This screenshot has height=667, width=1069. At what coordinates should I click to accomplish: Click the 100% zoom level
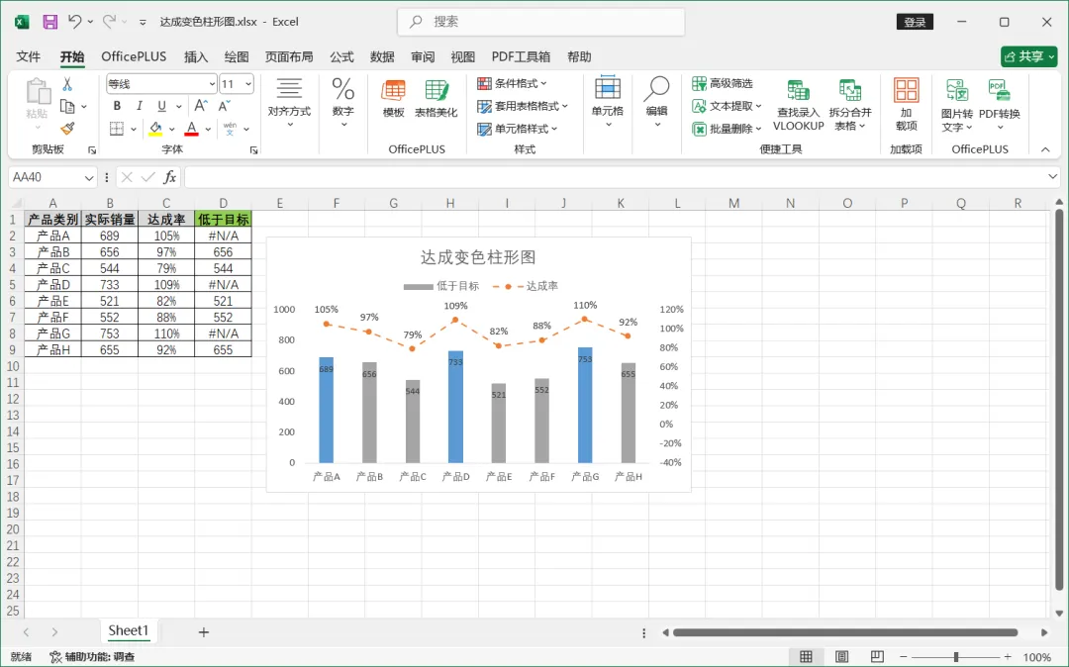[1037, 657]
